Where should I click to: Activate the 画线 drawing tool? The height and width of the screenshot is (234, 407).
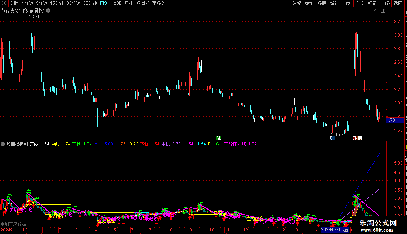click(x=347, y=3)
